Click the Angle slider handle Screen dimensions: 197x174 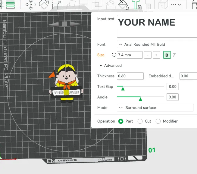tap(140, 99)
